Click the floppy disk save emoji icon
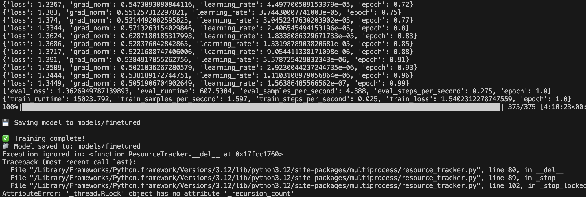This screenshot has height=197, width=586. click(x=6, y=122)
